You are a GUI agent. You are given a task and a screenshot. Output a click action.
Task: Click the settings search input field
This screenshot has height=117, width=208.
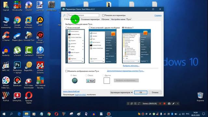[x=83, y=15]
